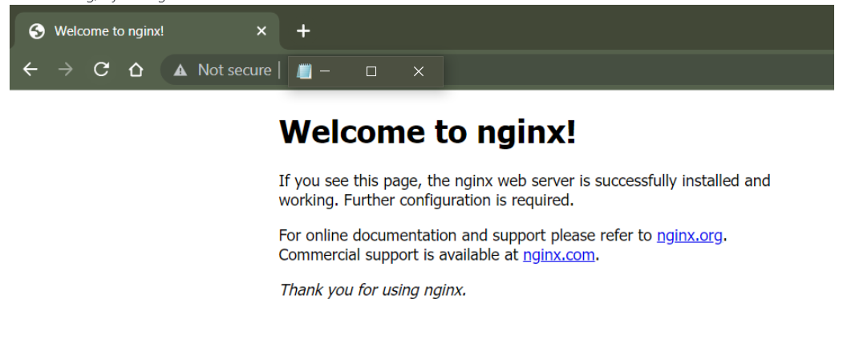Close the small Notepad window
The height and width of the screenshot is (364, 843).
418,71
